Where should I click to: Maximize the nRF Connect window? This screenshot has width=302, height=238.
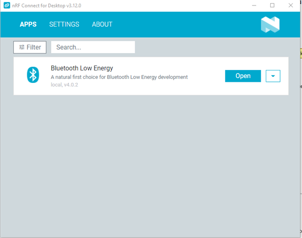pos(272,5)
